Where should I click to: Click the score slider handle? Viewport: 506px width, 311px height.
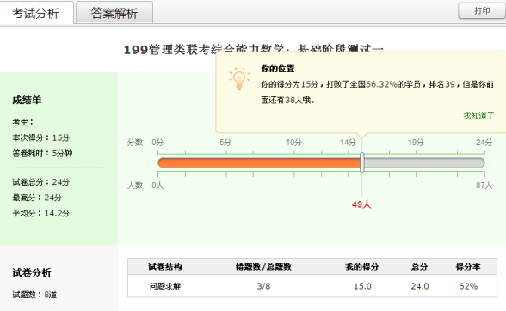point(362,162)
